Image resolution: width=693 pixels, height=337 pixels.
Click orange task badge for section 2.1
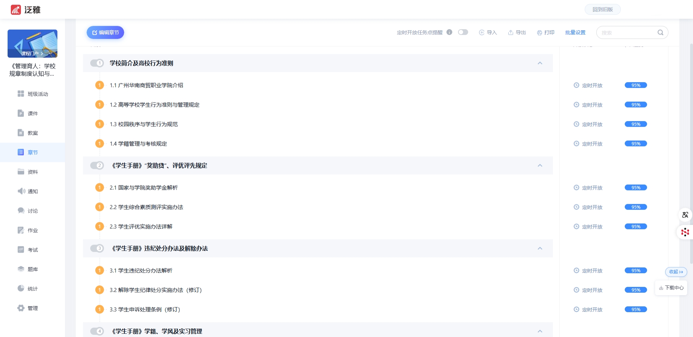[x=100, y=188]
